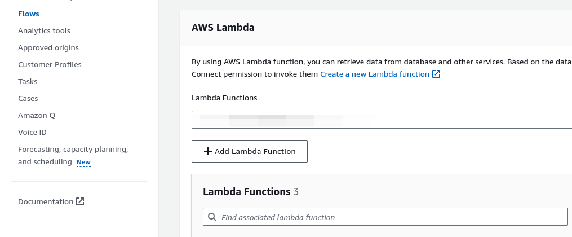The height and width of the screenshot is (237, 572).
Task: Select Approved origins in the sidebar
Action: (48, 47)
